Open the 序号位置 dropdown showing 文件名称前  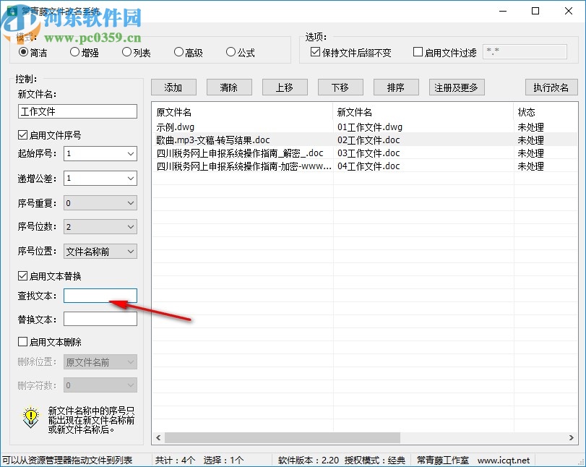[x=132, y=251]
